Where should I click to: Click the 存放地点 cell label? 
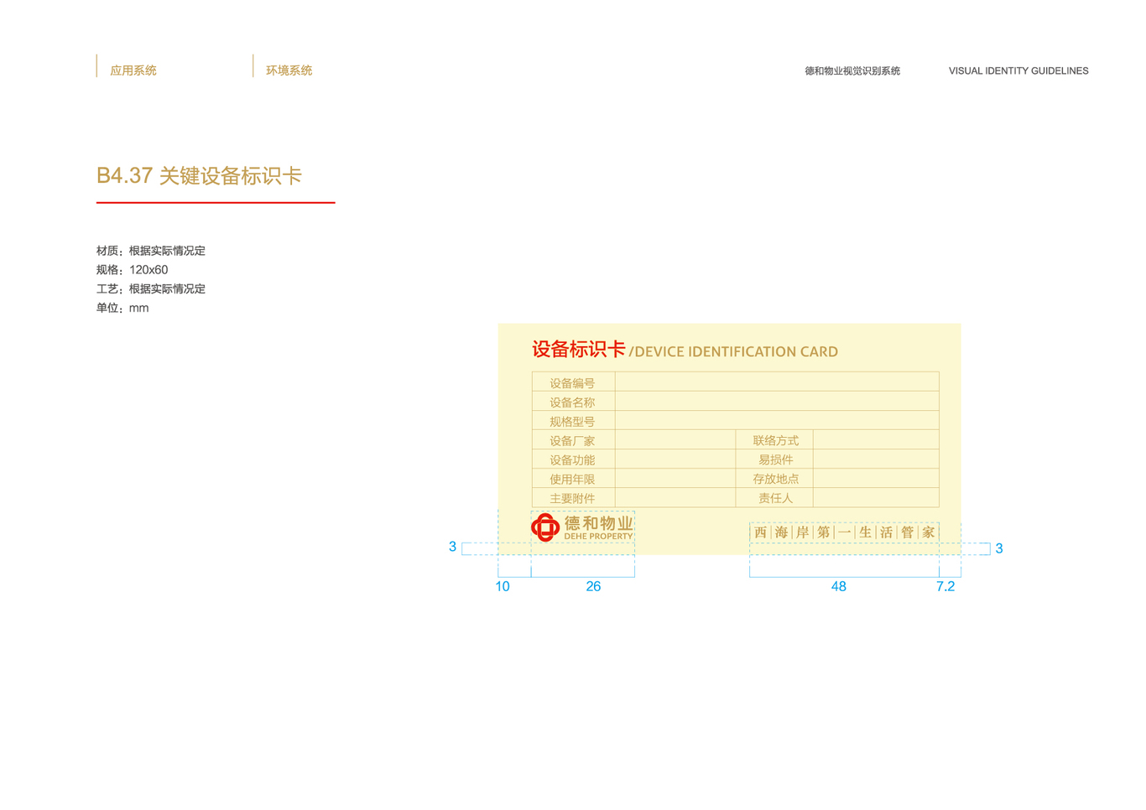775,479
